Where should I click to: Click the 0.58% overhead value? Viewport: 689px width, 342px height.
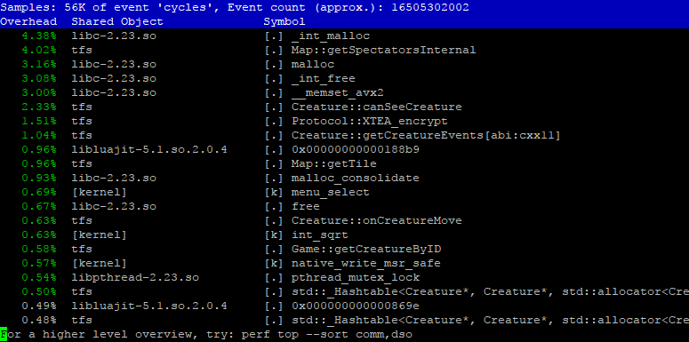coord(39,250)
